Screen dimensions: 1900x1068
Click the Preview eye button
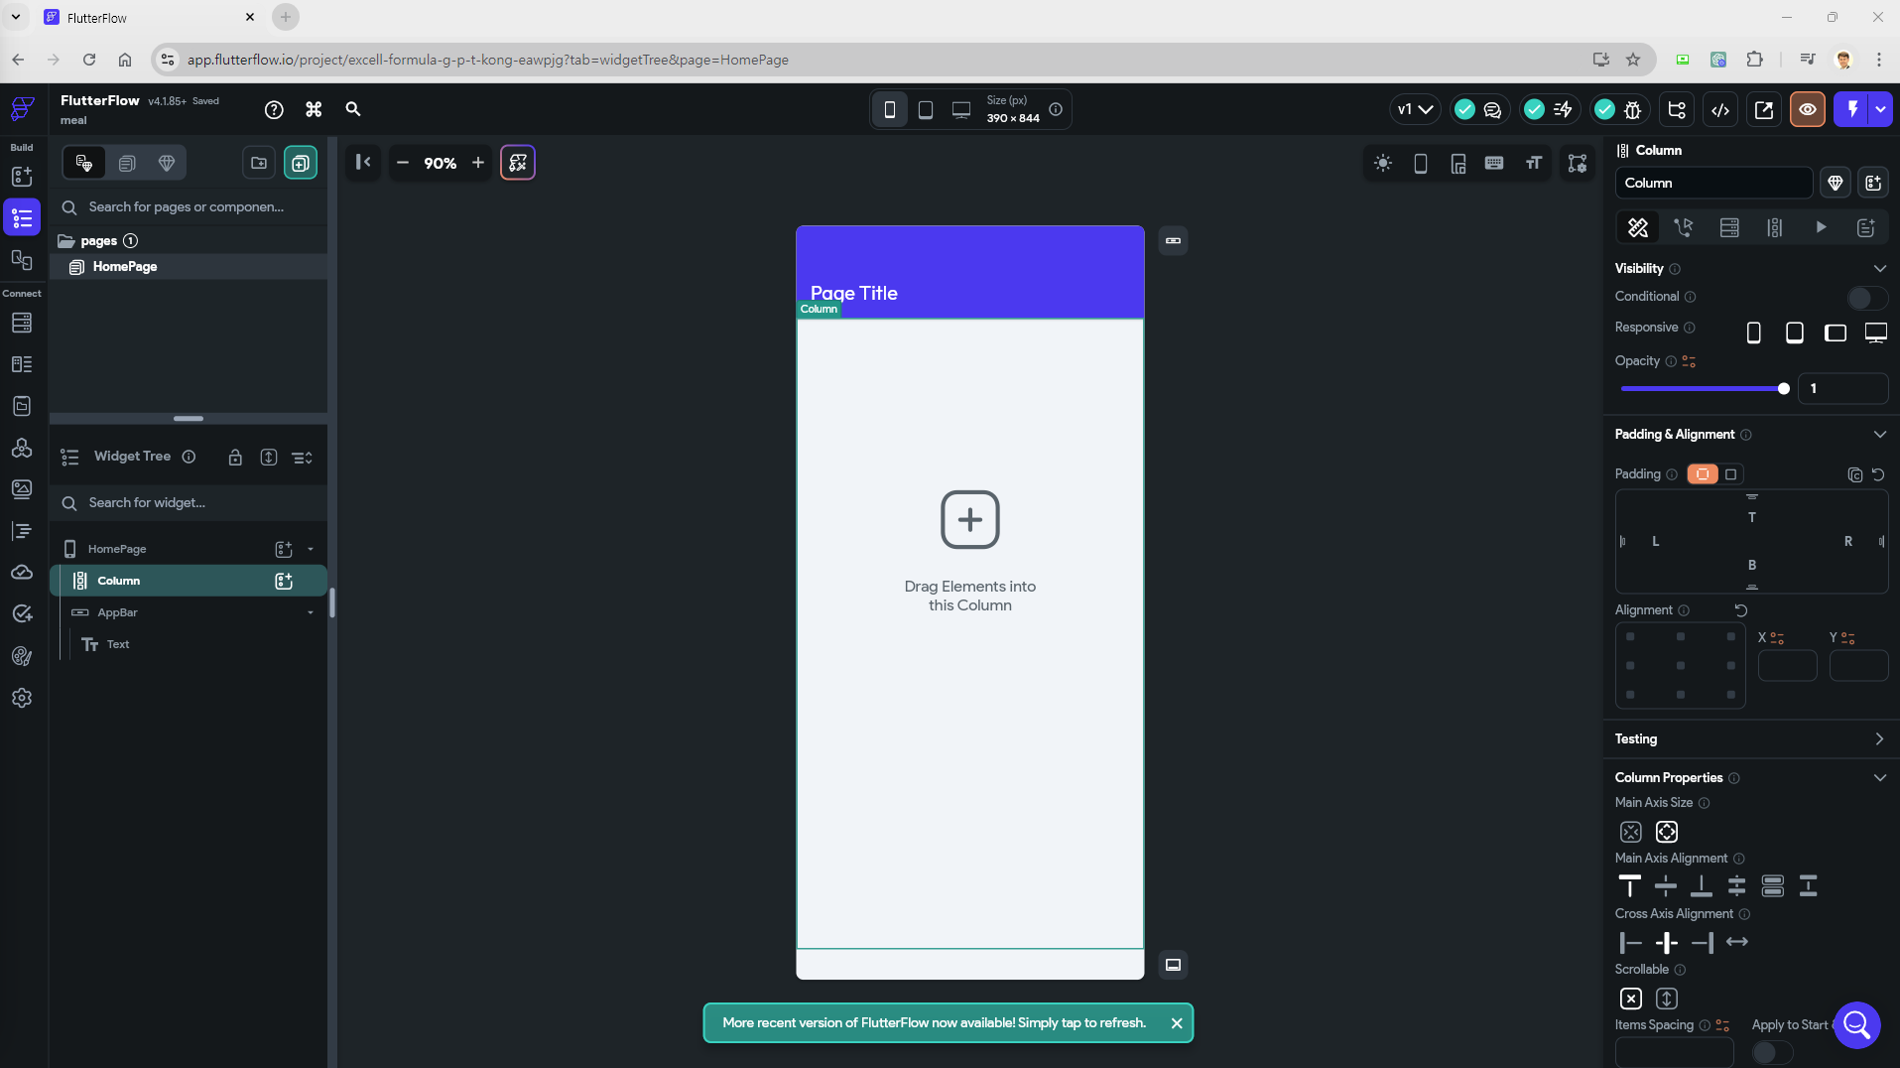pyautogui.click(x=1808, y=110)
